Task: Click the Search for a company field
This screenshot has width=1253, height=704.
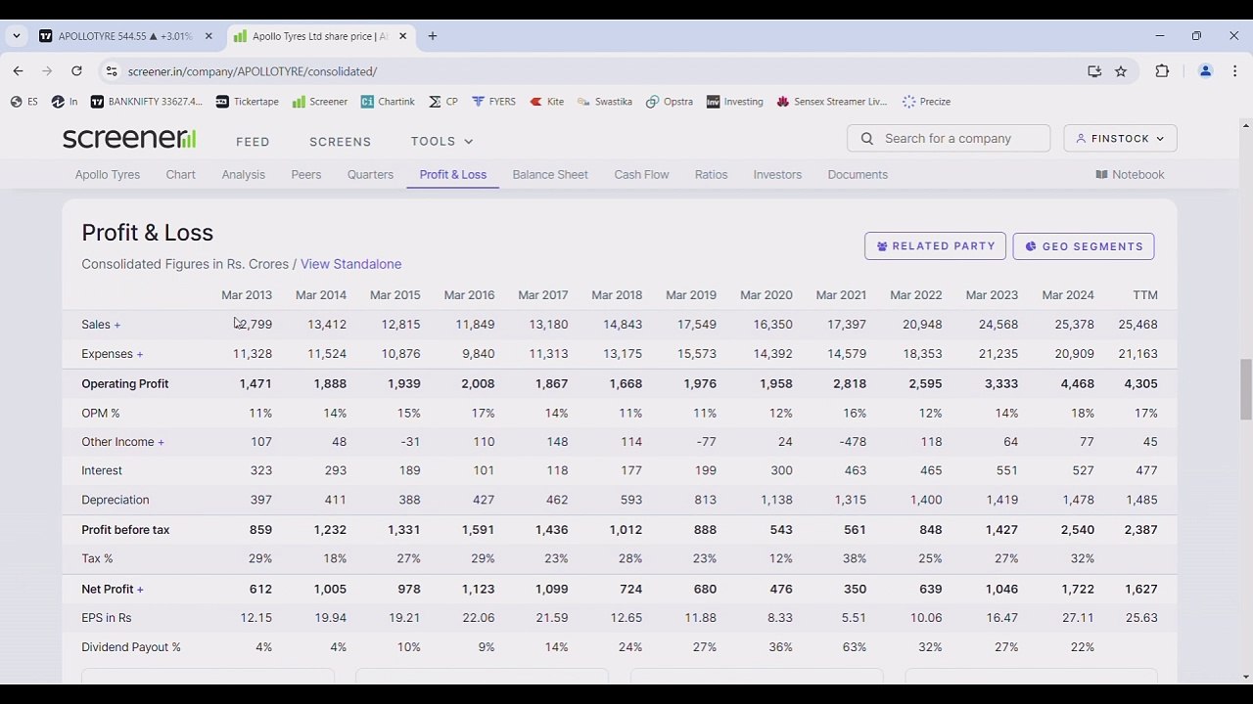Action: point(949,139)
